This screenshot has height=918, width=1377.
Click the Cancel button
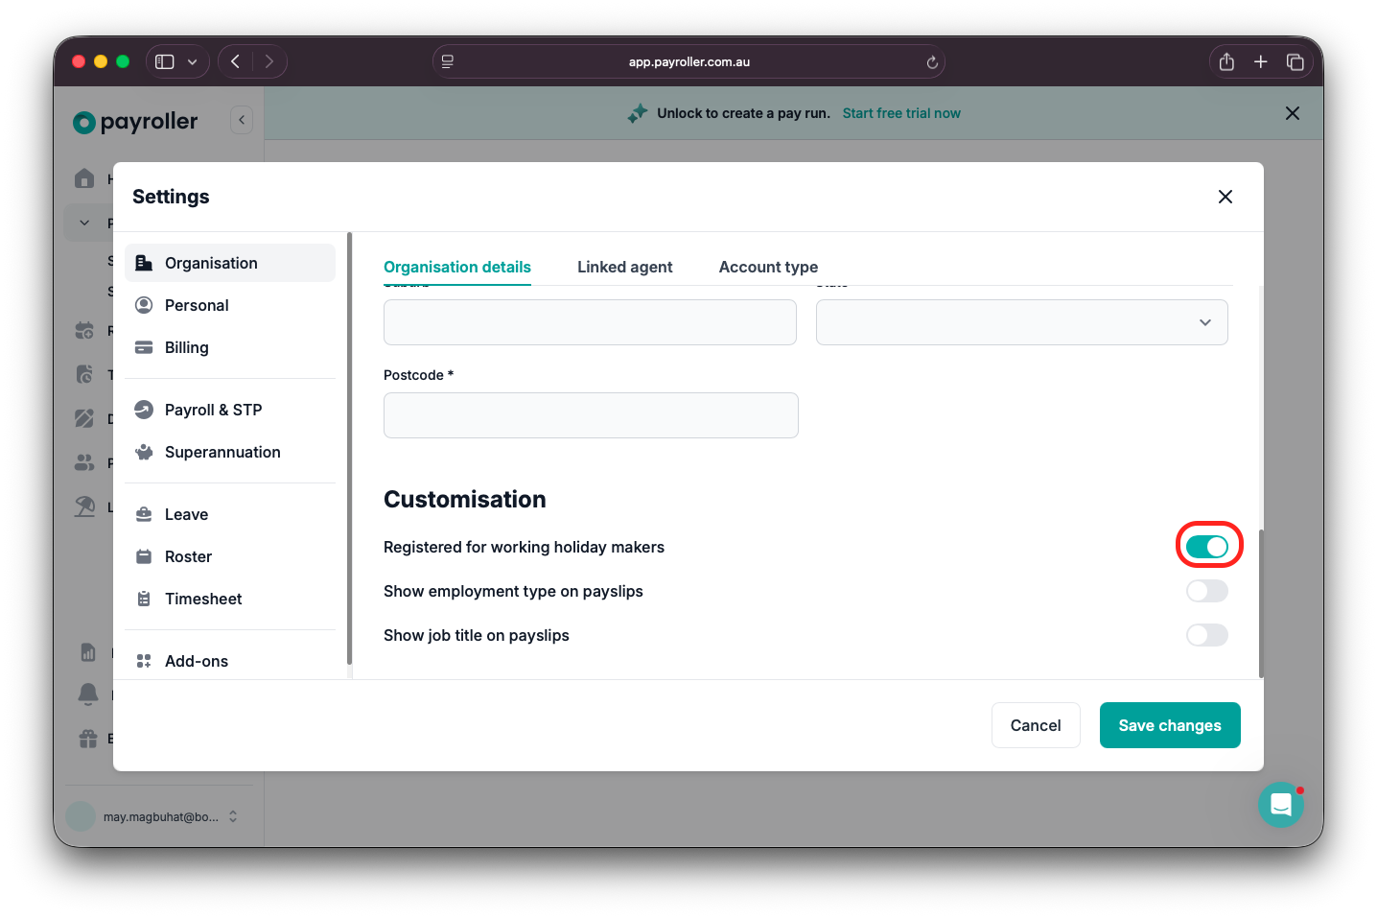[x=1036, y=725]
